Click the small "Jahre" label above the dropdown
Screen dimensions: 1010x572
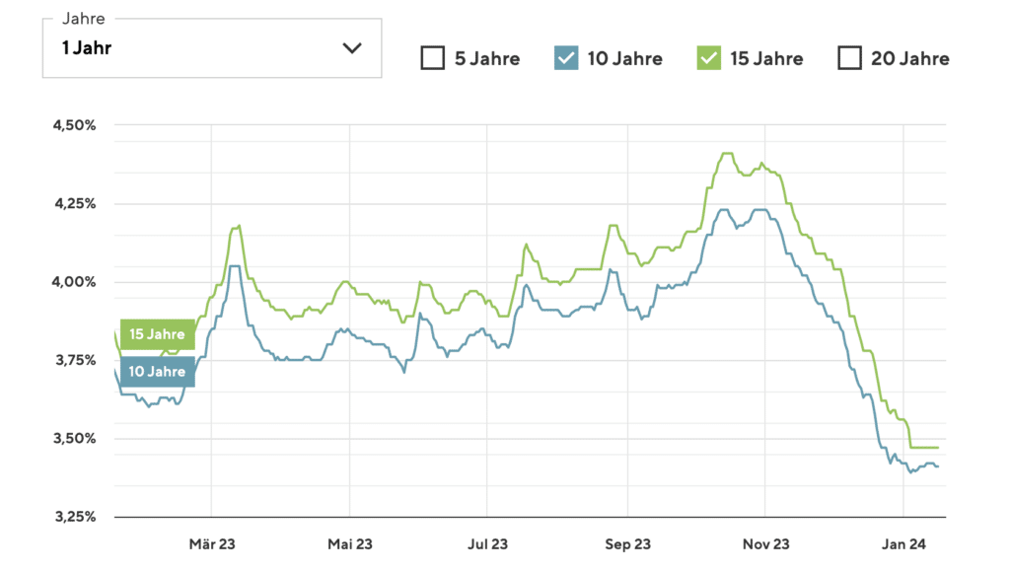click(83, 19)
